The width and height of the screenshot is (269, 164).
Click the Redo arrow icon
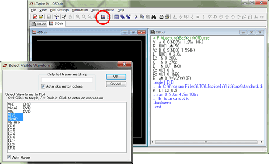(x=238, y=17)
